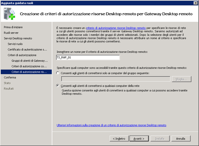Viewport: 199px width, 146px height.
Task: Select 'Ruoli server' step in the sidebar
Action: tap(11, 33)
